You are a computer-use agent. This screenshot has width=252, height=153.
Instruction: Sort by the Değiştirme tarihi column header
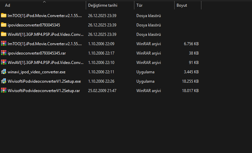click(x=110, y=5)
